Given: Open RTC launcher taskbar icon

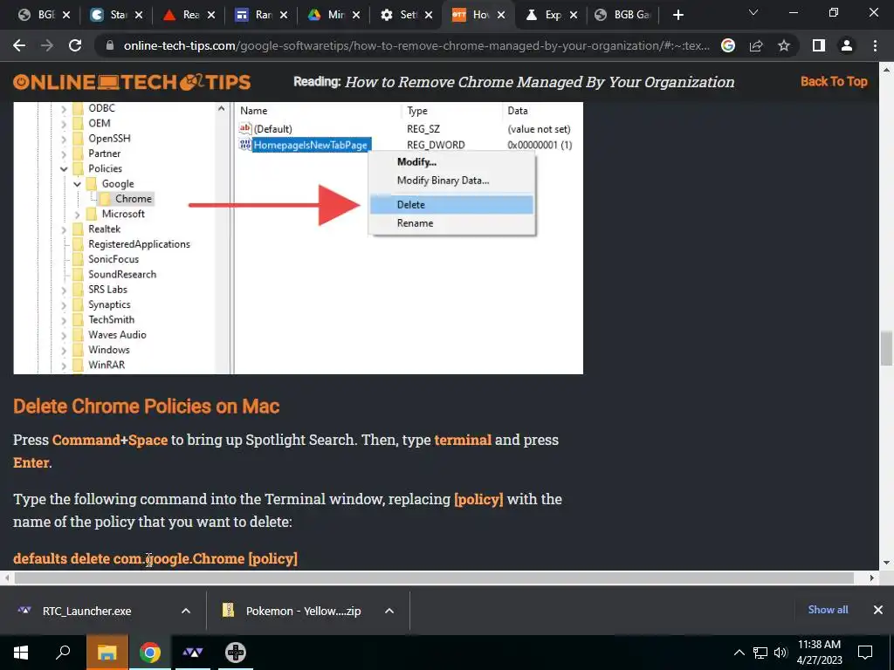Looking at the screenshot, I should (x=193, y=653).
